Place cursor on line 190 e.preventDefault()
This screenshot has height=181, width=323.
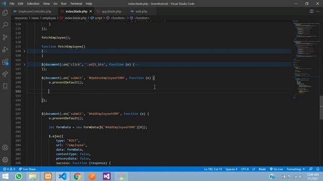coord(66,82)
